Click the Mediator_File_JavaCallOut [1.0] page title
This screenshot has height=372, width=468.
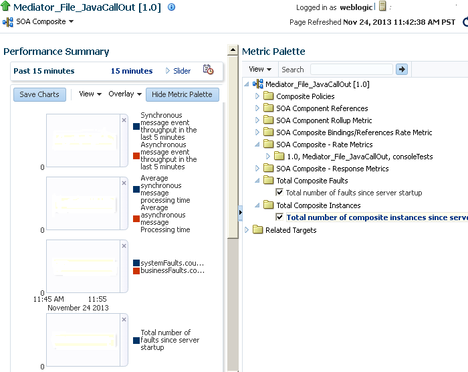[87, 7]
